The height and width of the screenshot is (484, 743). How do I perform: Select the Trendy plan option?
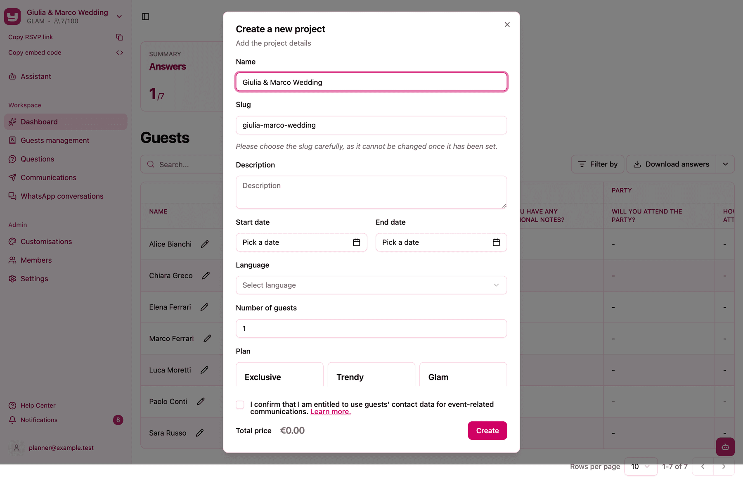pos(371,375)
